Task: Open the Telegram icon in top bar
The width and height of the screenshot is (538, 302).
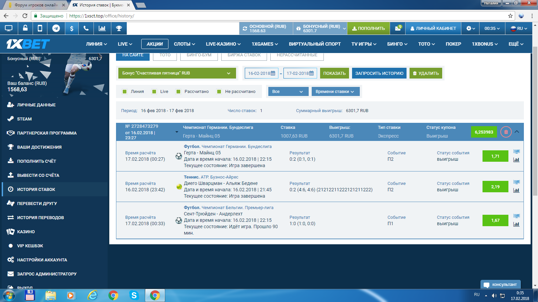Action: tap(56, 29)
